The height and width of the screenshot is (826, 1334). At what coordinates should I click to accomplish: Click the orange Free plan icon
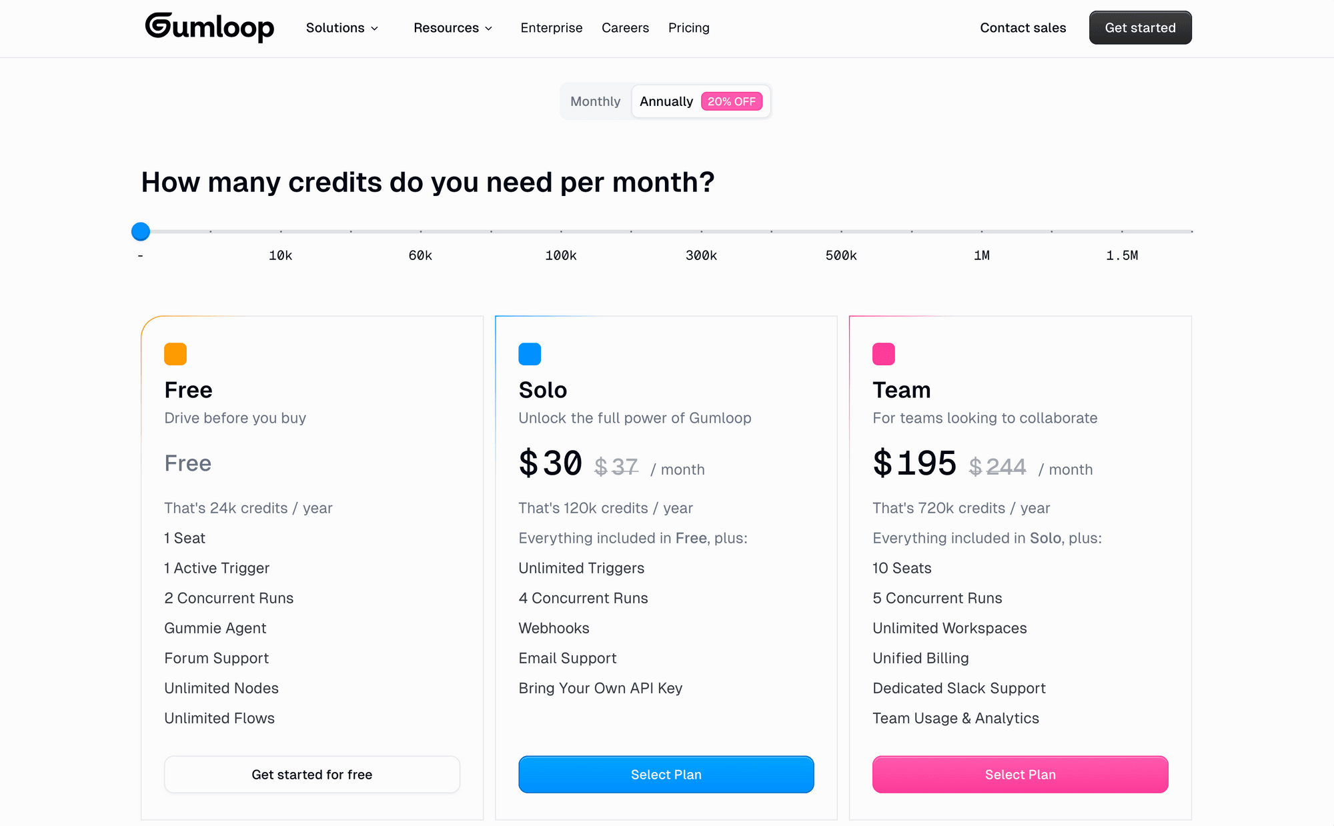coord(175,354)
